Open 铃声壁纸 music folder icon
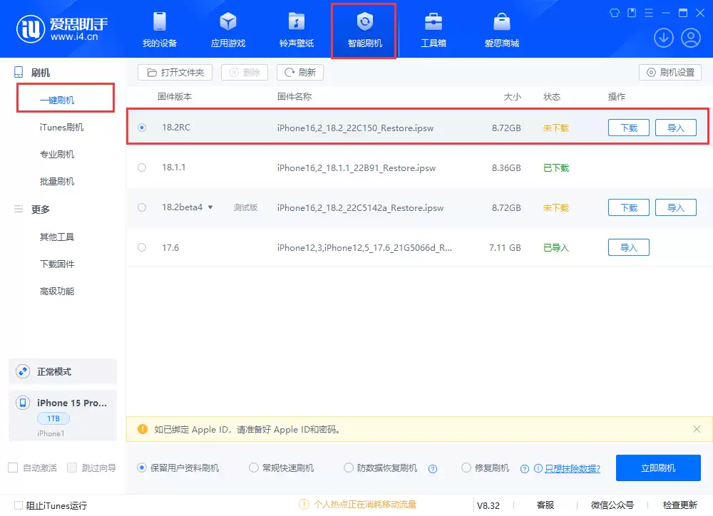The width and height of the screenshot is (713, 516). (297, 22)
